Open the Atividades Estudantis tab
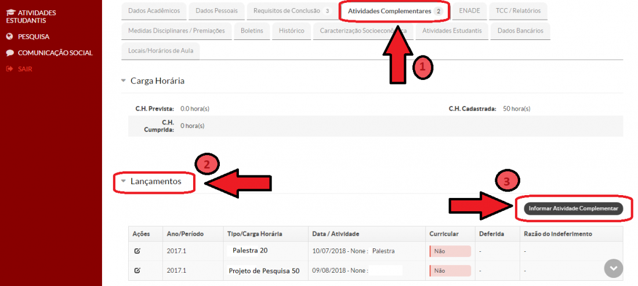638x286 pixels. click(x=452, y=31)
